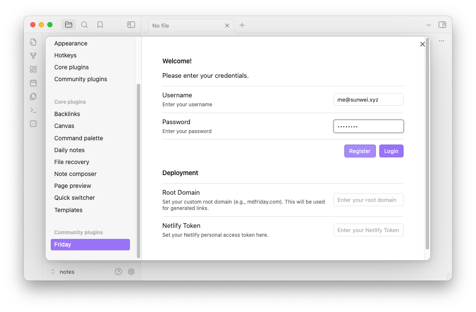The height and width of the screenshot is (312, 476).
Task: Open the help question mark icon
Action: [118, 272]
